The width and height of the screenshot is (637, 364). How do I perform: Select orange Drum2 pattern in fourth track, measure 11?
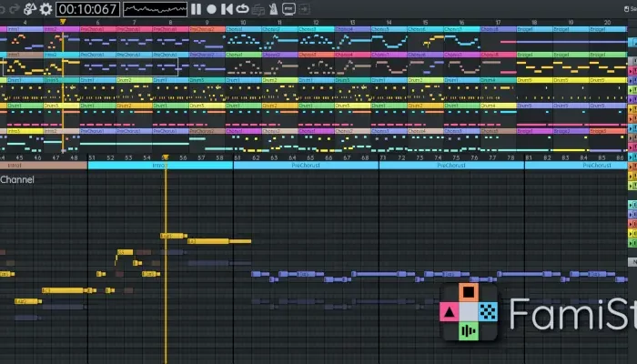280,106
